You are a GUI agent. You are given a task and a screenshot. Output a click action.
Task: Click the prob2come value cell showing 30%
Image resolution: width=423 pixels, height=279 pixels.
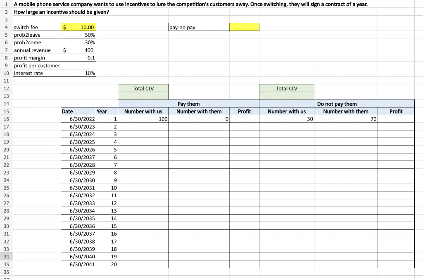[x=78, y=42]
